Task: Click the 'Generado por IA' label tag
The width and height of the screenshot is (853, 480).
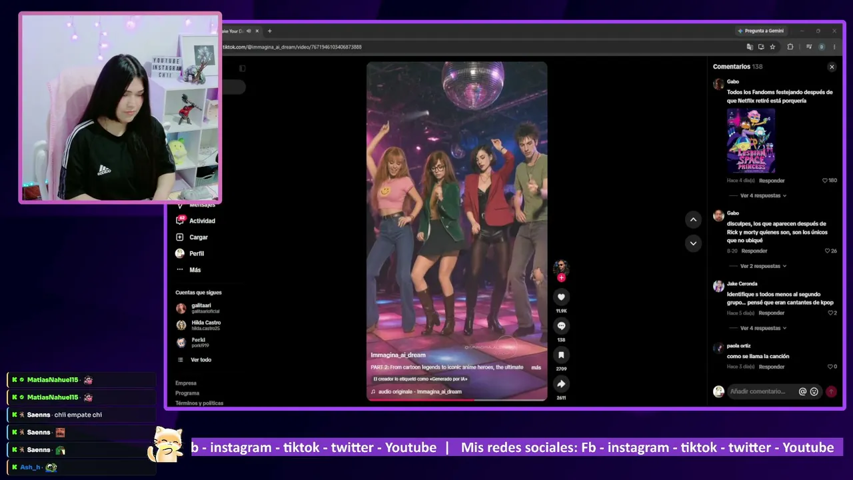Action: 421,379
